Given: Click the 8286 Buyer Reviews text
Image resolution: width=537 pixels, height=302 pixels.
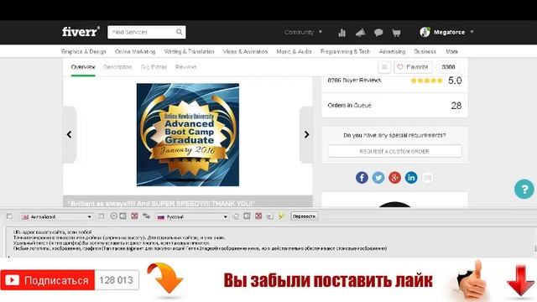Looking at the screenshot, I should coord(354,81).
